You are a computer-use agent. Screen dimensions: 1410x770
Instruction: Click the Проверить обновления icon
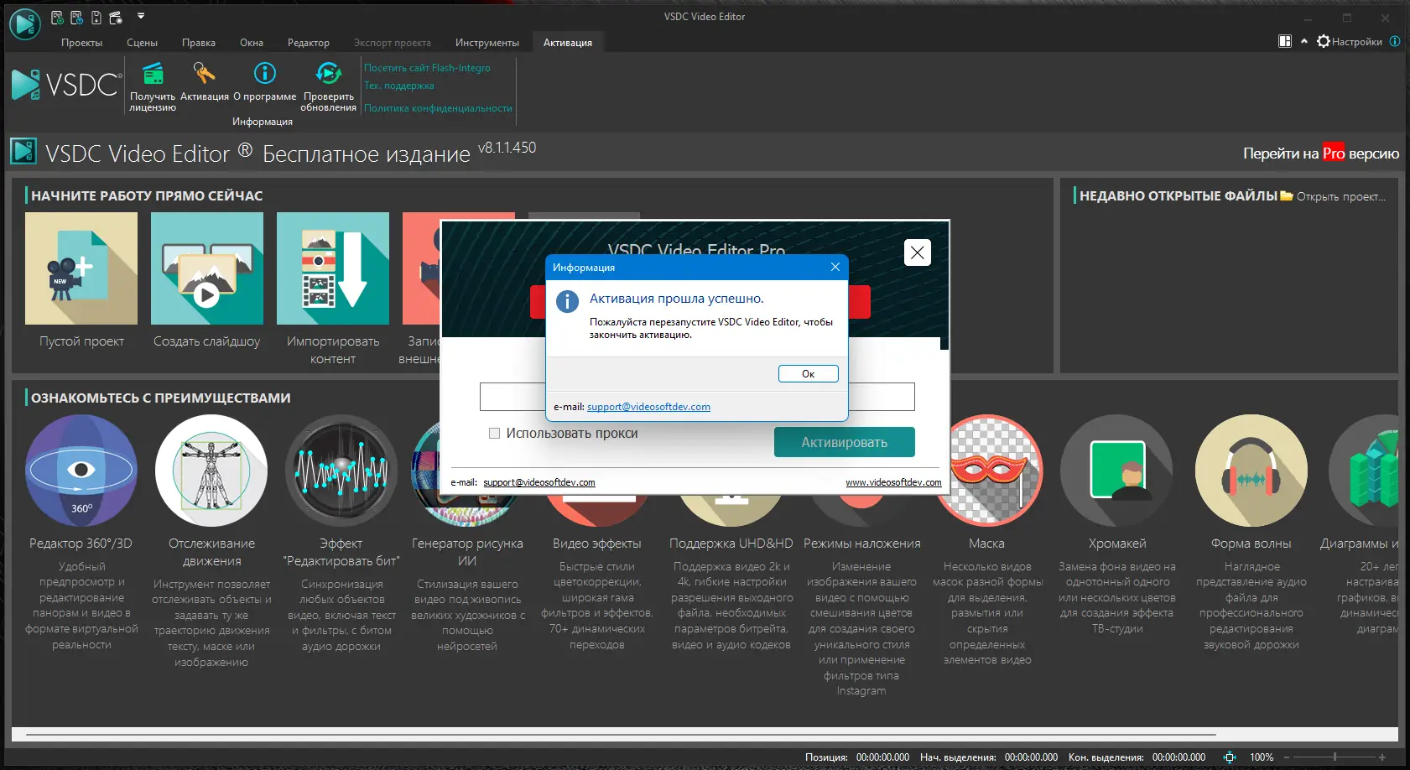click(329, 74)
